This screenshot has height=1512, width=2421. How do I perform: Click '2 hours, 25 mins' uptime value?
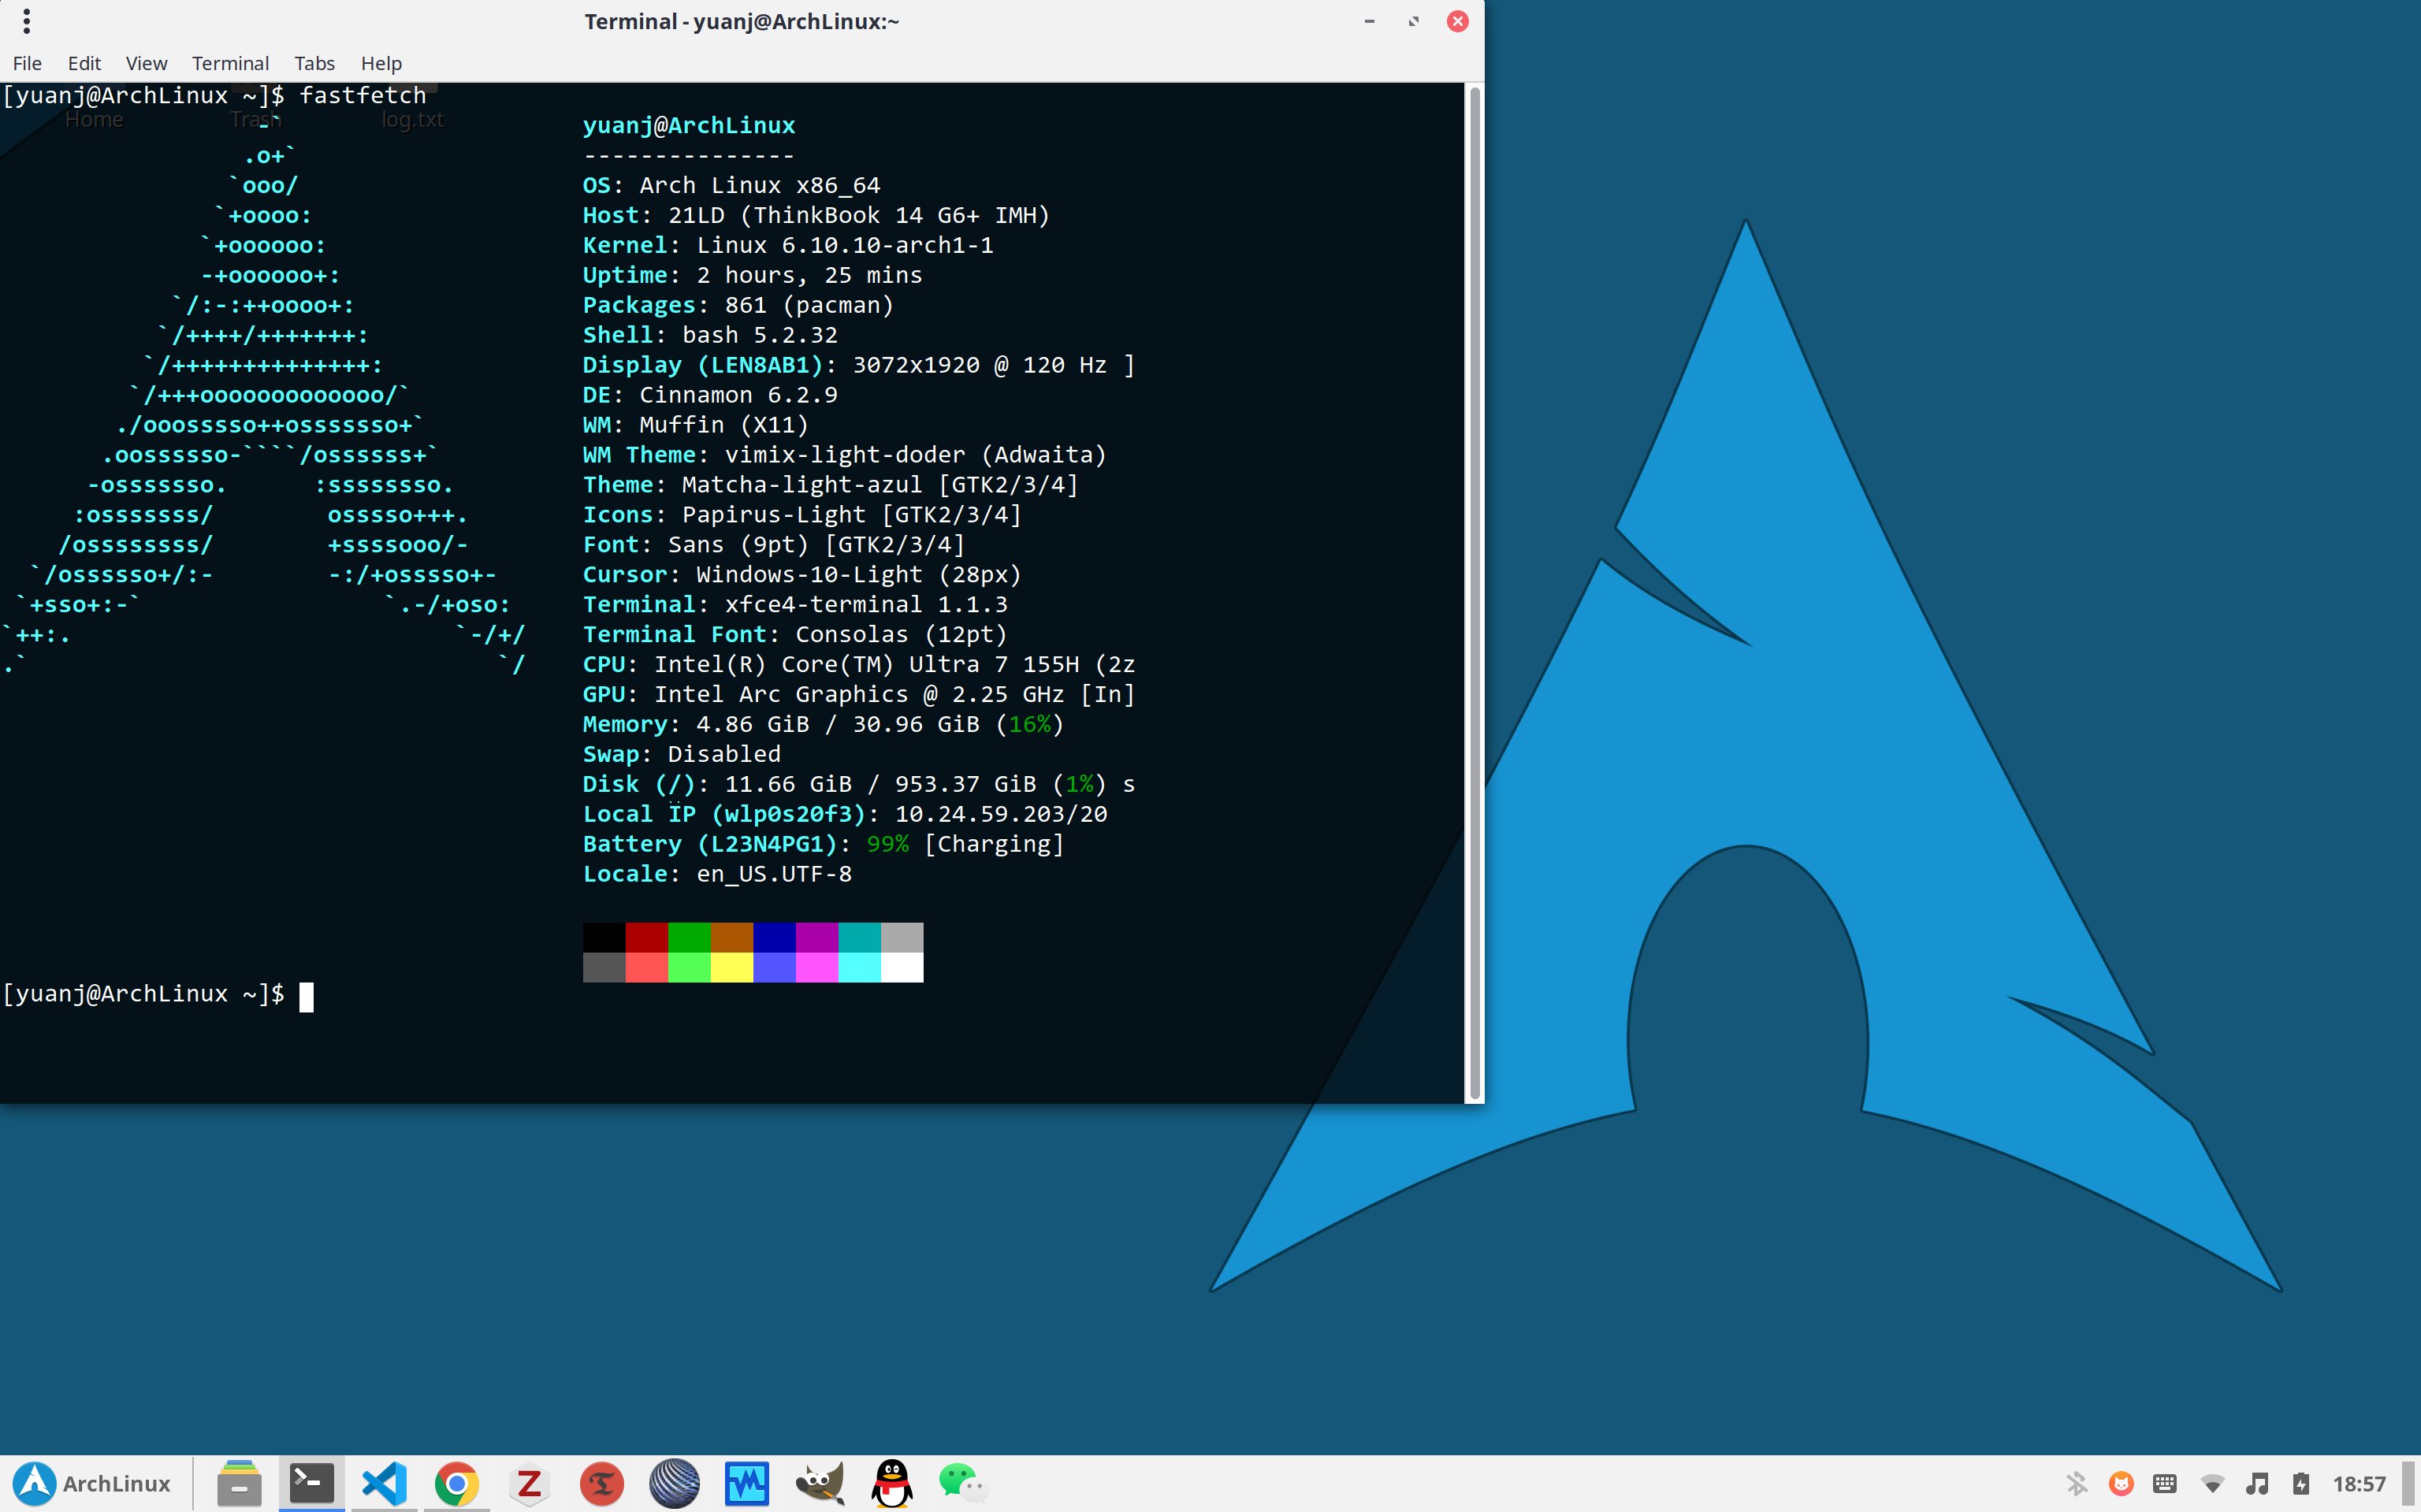809,275
